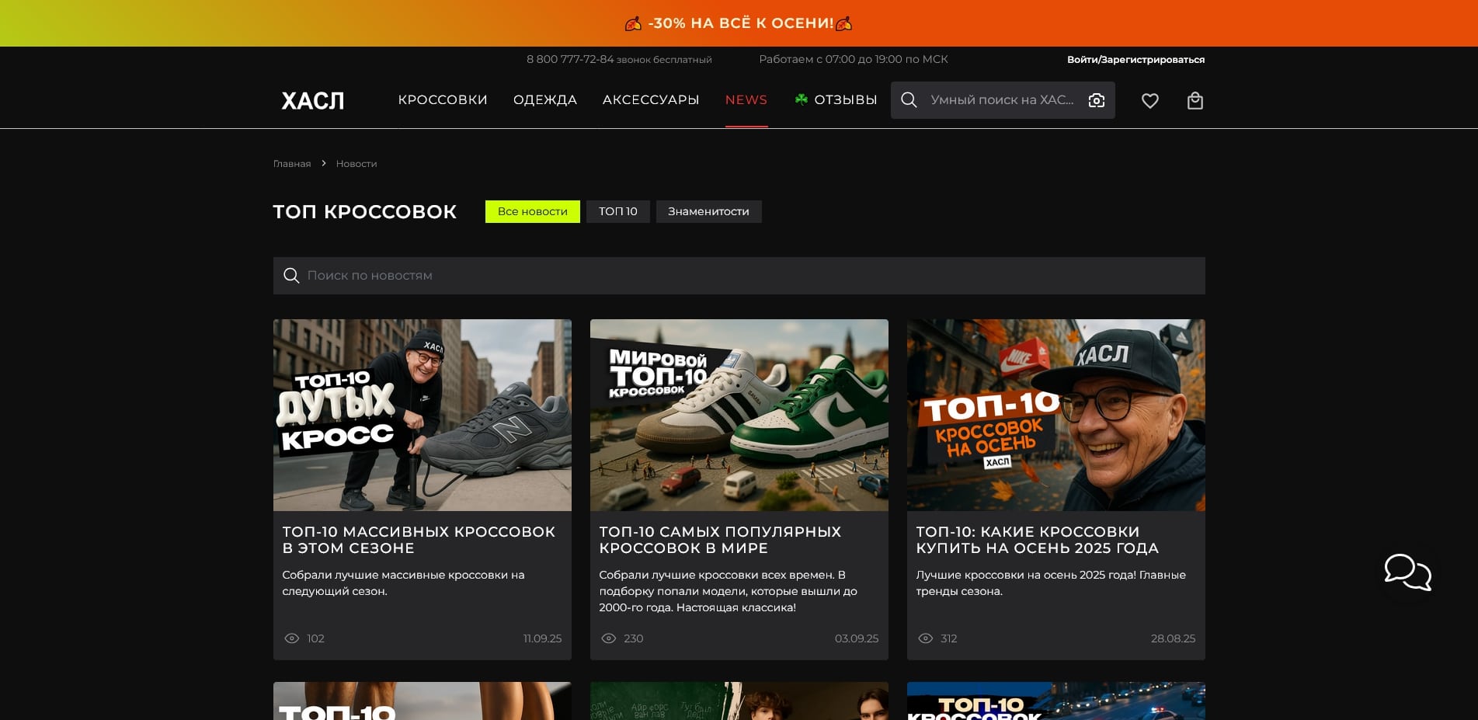This screenshot has height=720, width=1478.
Task: Click the news search magnifier icon
Action: click(x=291, y=276)
